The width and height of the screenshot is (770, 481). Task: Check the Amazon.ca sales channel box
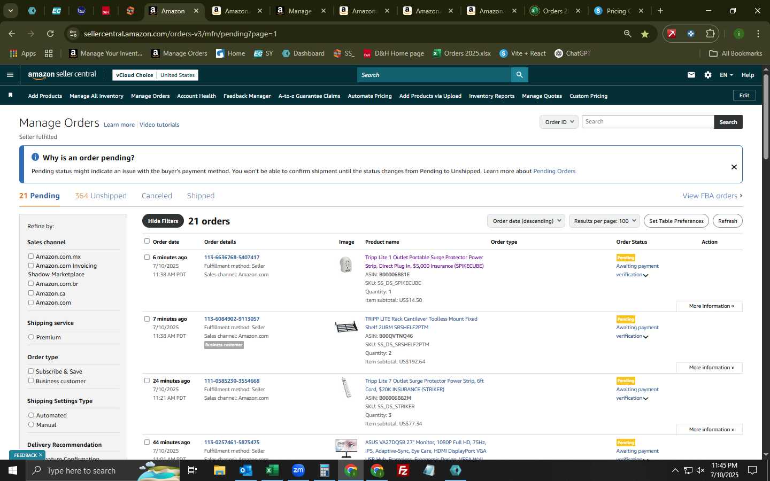point(31,293)
